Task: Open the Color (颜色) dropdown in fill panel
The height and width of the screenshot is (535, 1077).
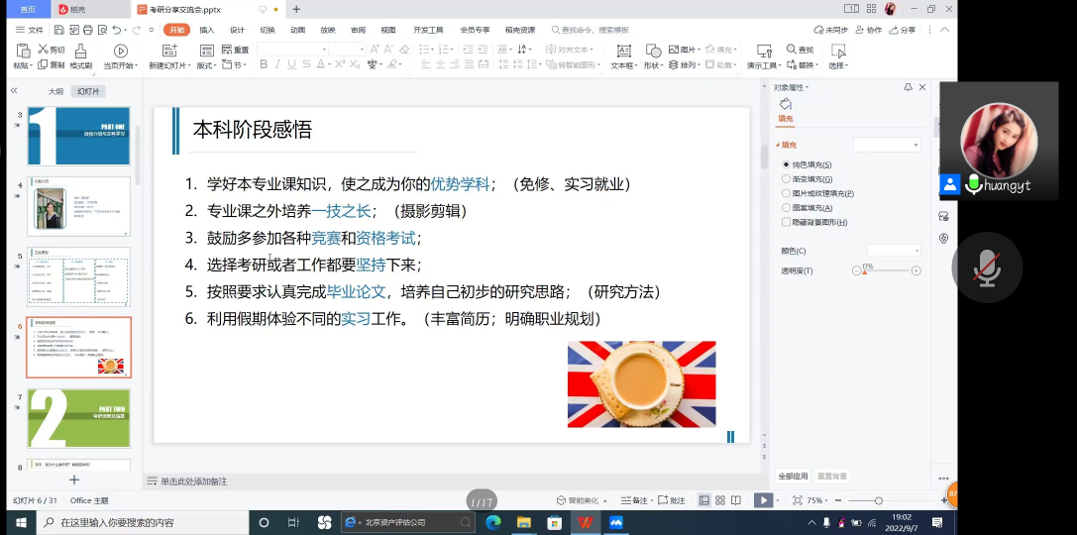Action: [894, 251]
